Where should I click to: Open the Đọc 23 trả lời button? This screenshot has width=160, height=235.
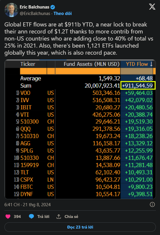(80, 227)
